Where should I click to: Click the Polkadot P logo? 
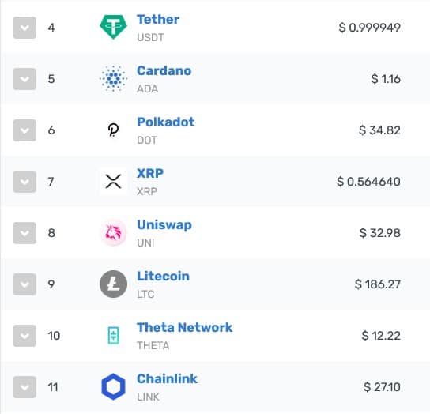(x=113, y=130)
